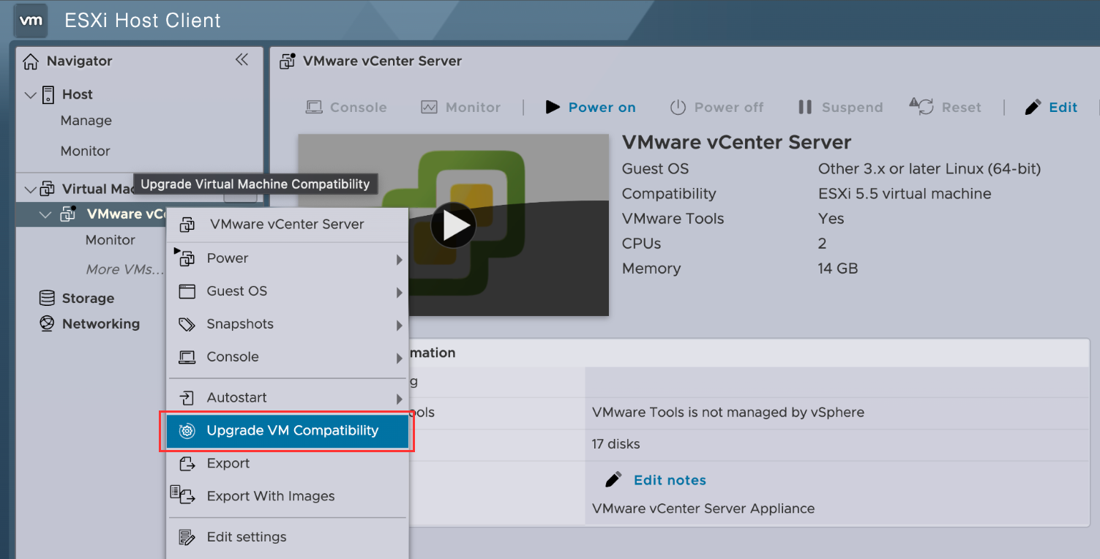Collapse the Host tree node
1100x559 pixels.
pyautogui.click(x=31, y=94)
